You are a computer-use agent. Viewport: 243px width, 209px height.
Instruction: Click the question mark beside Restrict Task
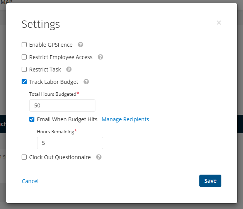click(69, 70)
